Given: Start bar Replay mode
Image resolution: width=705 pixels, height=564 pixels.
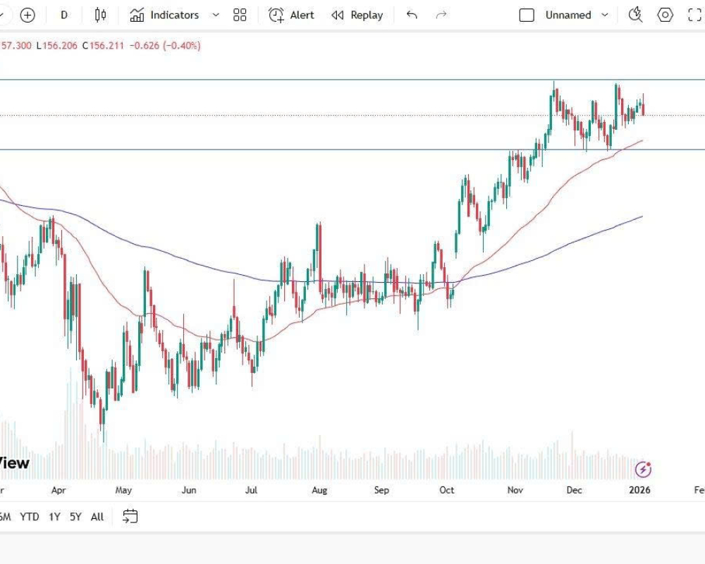Looking at the screenshot, I should [357, 14].
